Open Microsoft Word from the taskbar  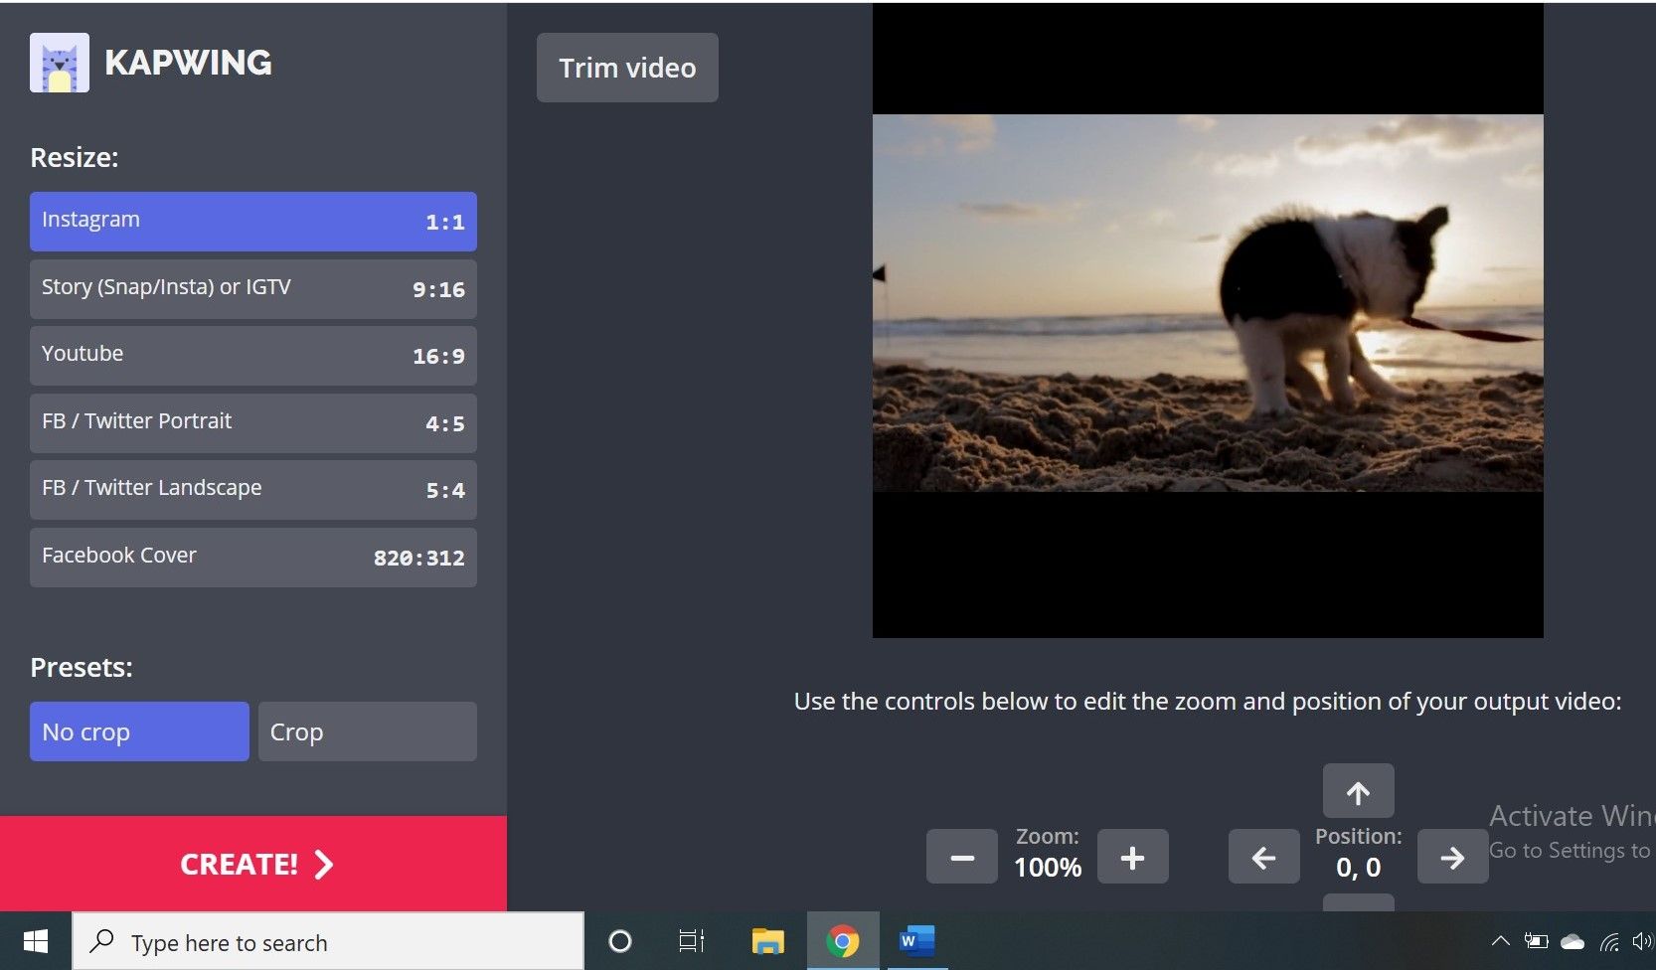[915, 940]
